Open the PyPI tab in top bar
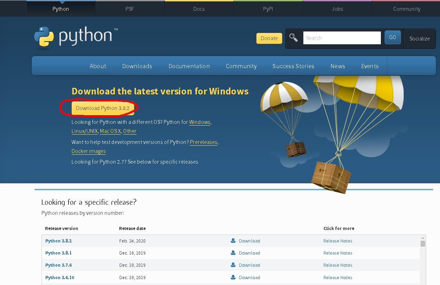The width and height of the screenshot is (440, 285). coord(268,9)
